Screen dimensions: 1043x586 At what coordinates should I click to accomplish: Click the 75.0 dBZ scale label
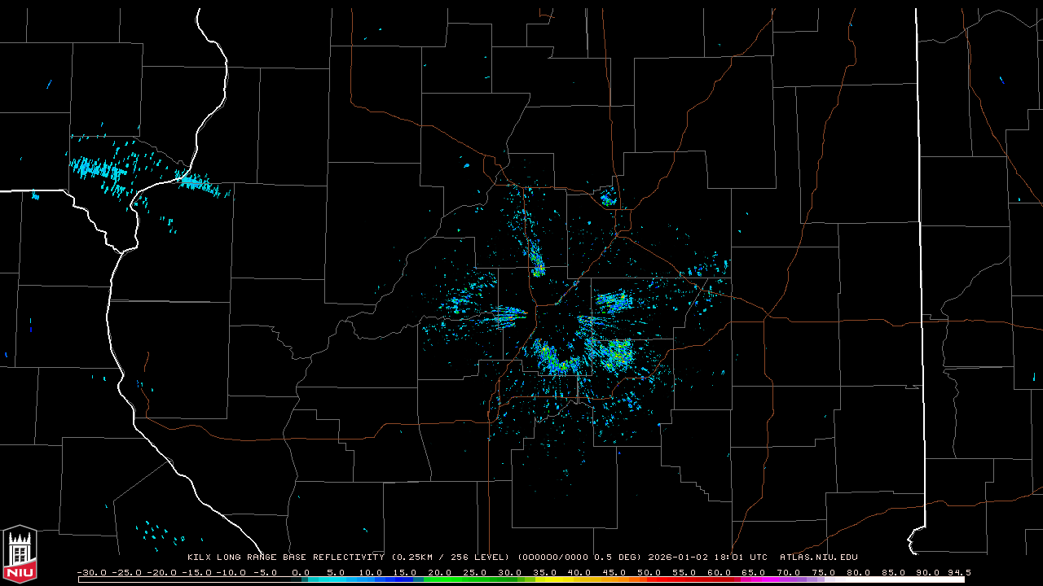pyautogui.click(x=824, y=572)
